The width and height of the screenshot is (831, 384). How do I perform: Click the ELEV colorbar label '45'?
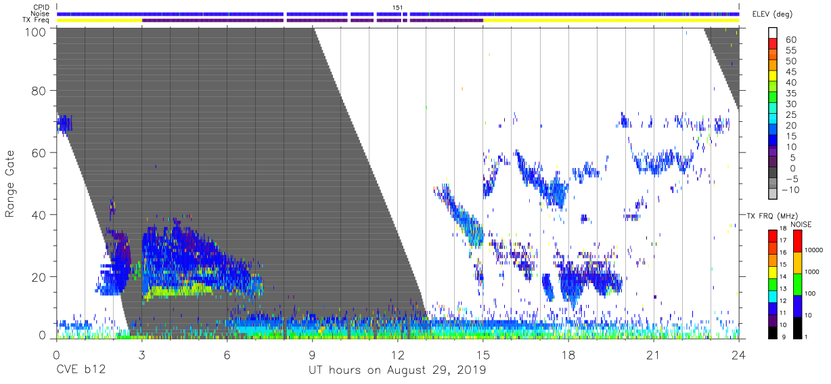(790, 72)
